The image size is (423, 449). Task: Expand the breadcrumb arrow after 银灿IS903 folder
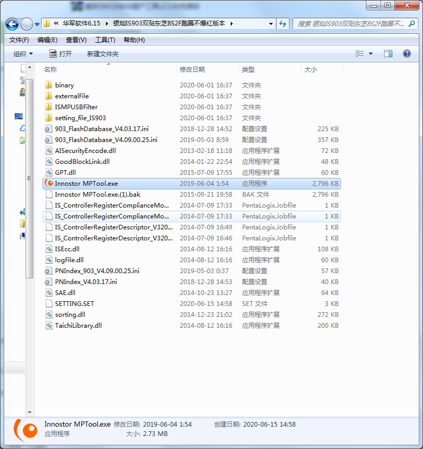coord(231,23)
